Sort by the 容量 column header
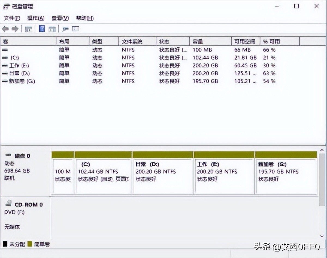Image resolution: width=327 pixels, height=258 pixels. [x=210, y=41]
